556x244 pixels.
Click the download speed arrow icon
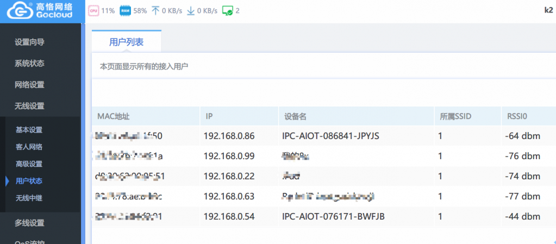190,10
